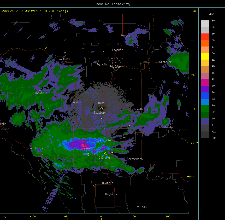225x220 pixels.
Task: Select the RedDeer city label
Action: [x=115, y=67]
